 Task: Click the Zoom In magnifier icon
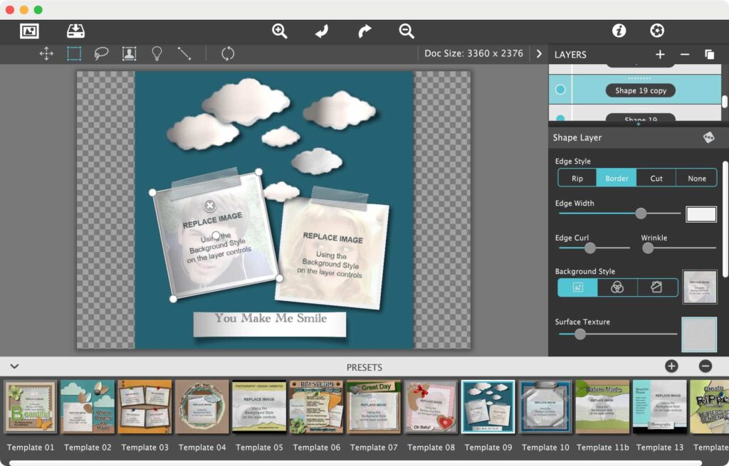(279, 31)
